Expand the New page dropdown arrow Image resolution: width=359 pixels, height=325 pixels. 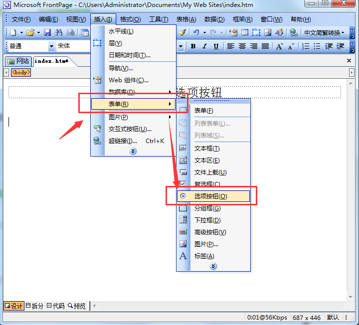[x=21, y=32]
